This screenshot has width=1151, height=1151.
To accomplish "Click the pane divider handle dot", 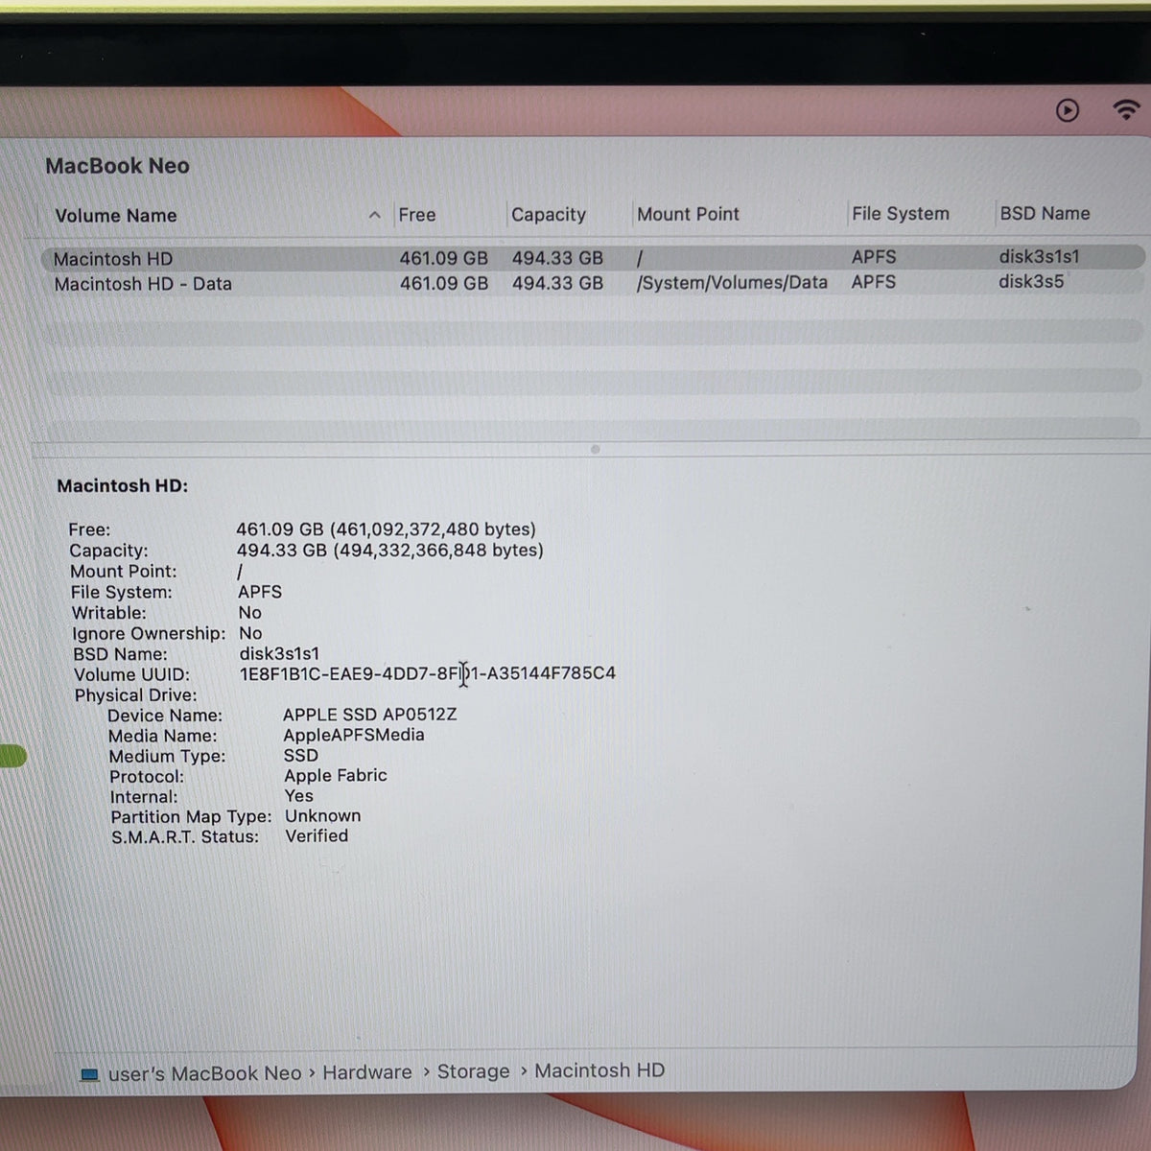I will click(x=595, y=449).
